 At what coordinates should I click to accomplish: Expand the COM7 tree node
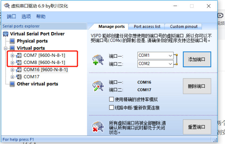[x=12, y=55]
